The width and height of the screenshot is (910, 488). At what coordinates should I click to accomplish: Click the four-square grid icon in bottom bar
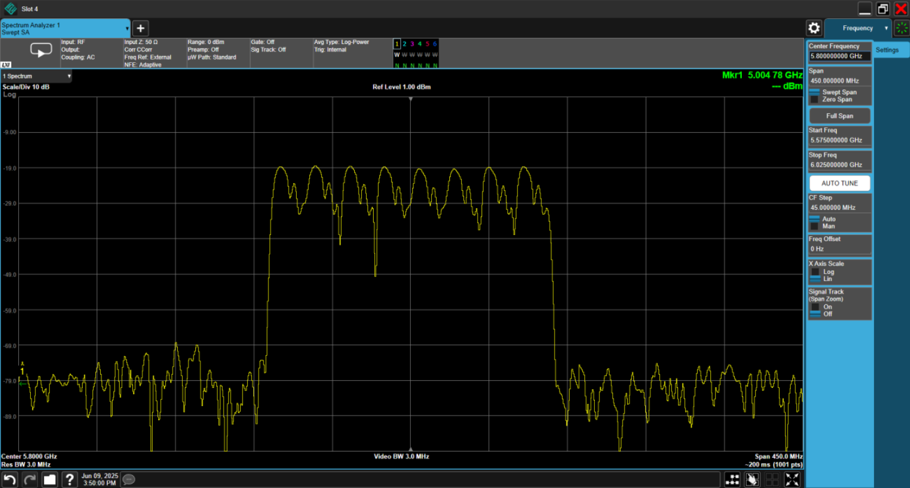[772, 480]
